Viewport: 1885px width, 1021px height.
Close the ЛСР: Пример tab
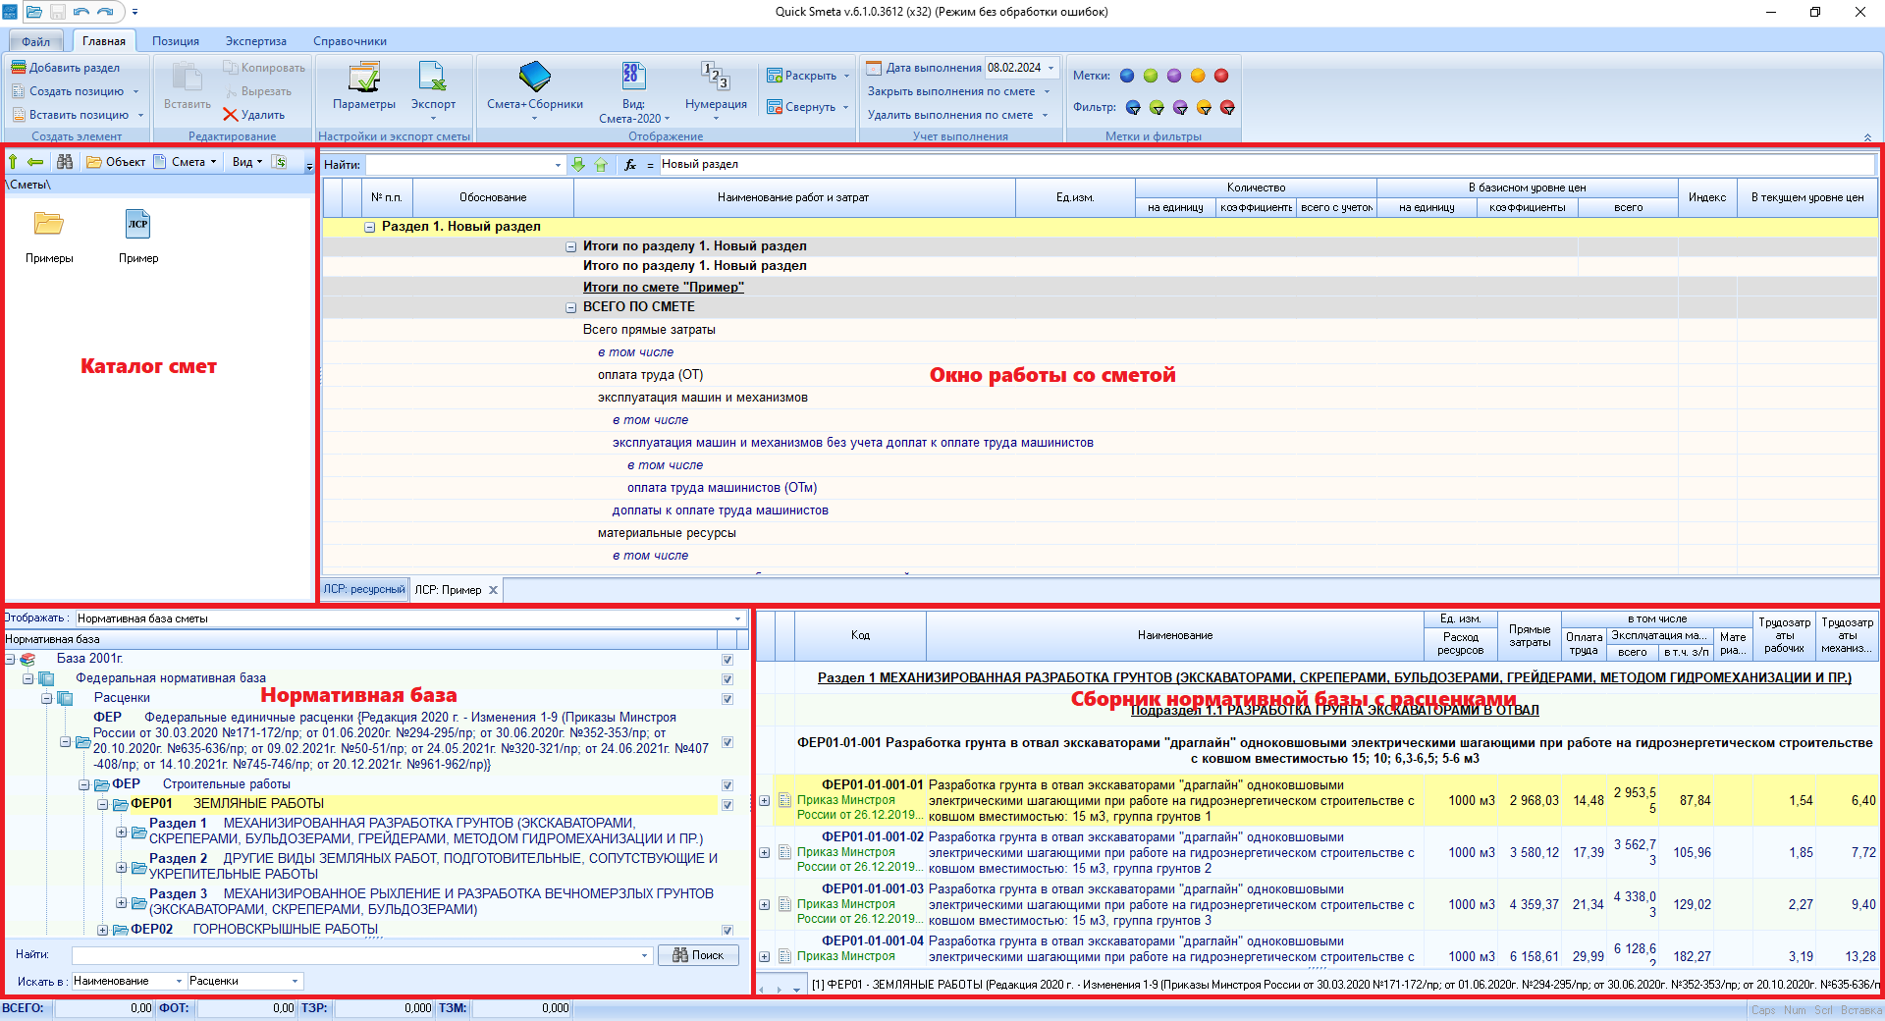[x=494, y=590]
